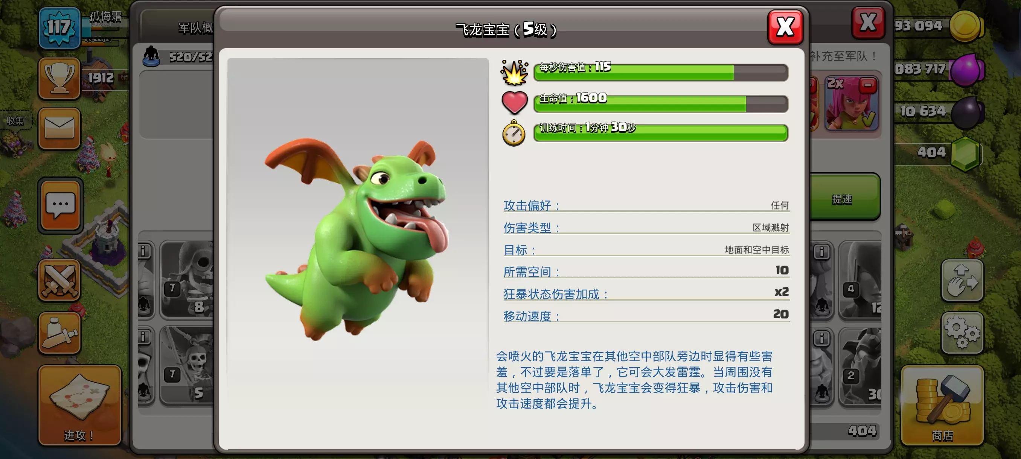Tap the Baby Dragon illustration

point(357,239)
